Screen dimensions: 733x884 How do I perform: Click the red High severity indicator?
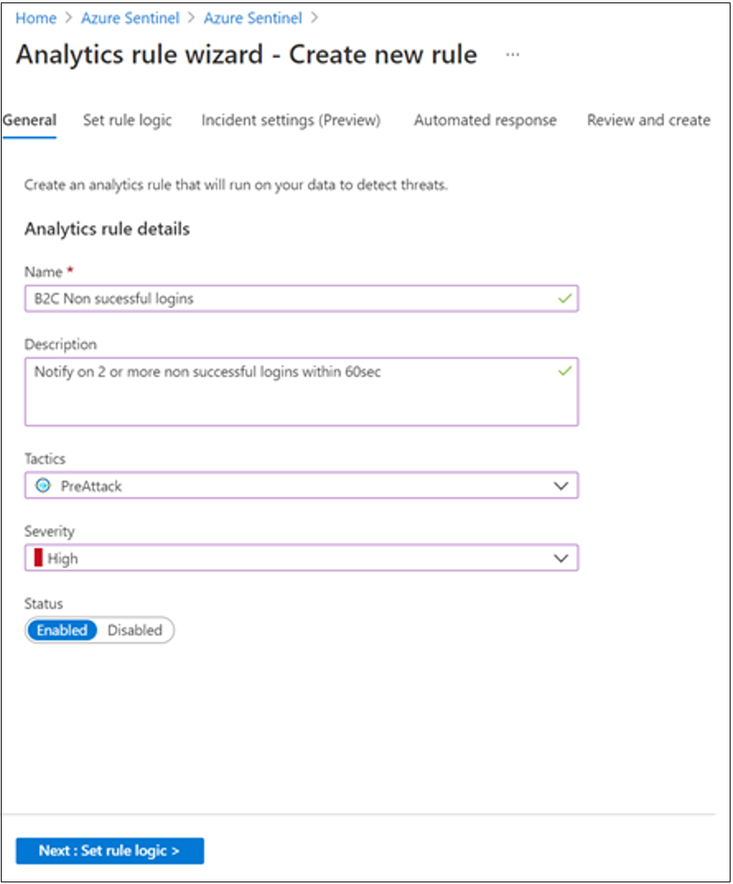click(39, 558)
